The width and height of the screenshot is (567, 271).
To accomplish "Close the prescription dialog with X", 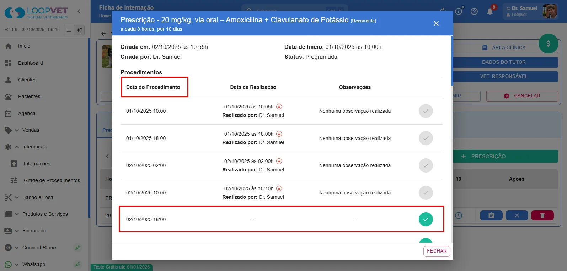I will pyautogui.click(x=436, y=23).
